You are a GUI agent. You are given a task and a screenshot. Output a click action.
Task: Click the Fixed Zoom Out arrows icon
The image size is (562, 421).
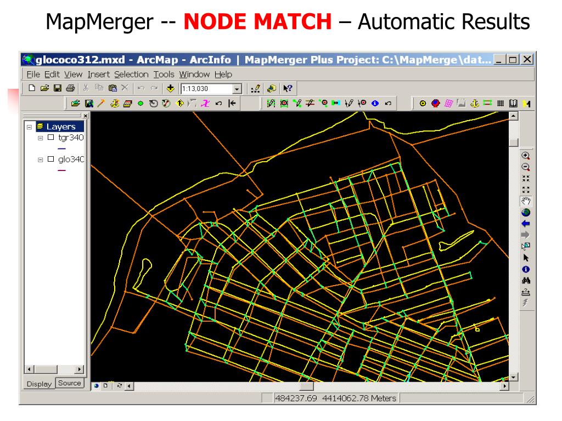[526, 190]
